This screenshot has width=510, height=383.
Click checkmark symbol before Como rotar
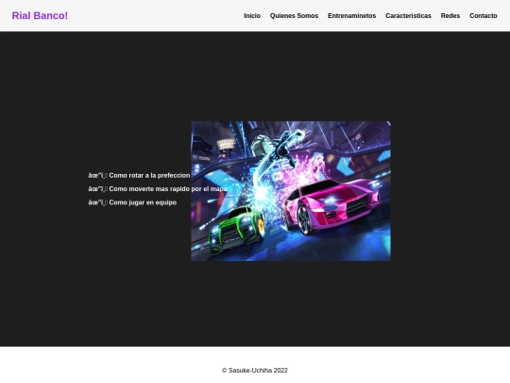tap(98, 176)
